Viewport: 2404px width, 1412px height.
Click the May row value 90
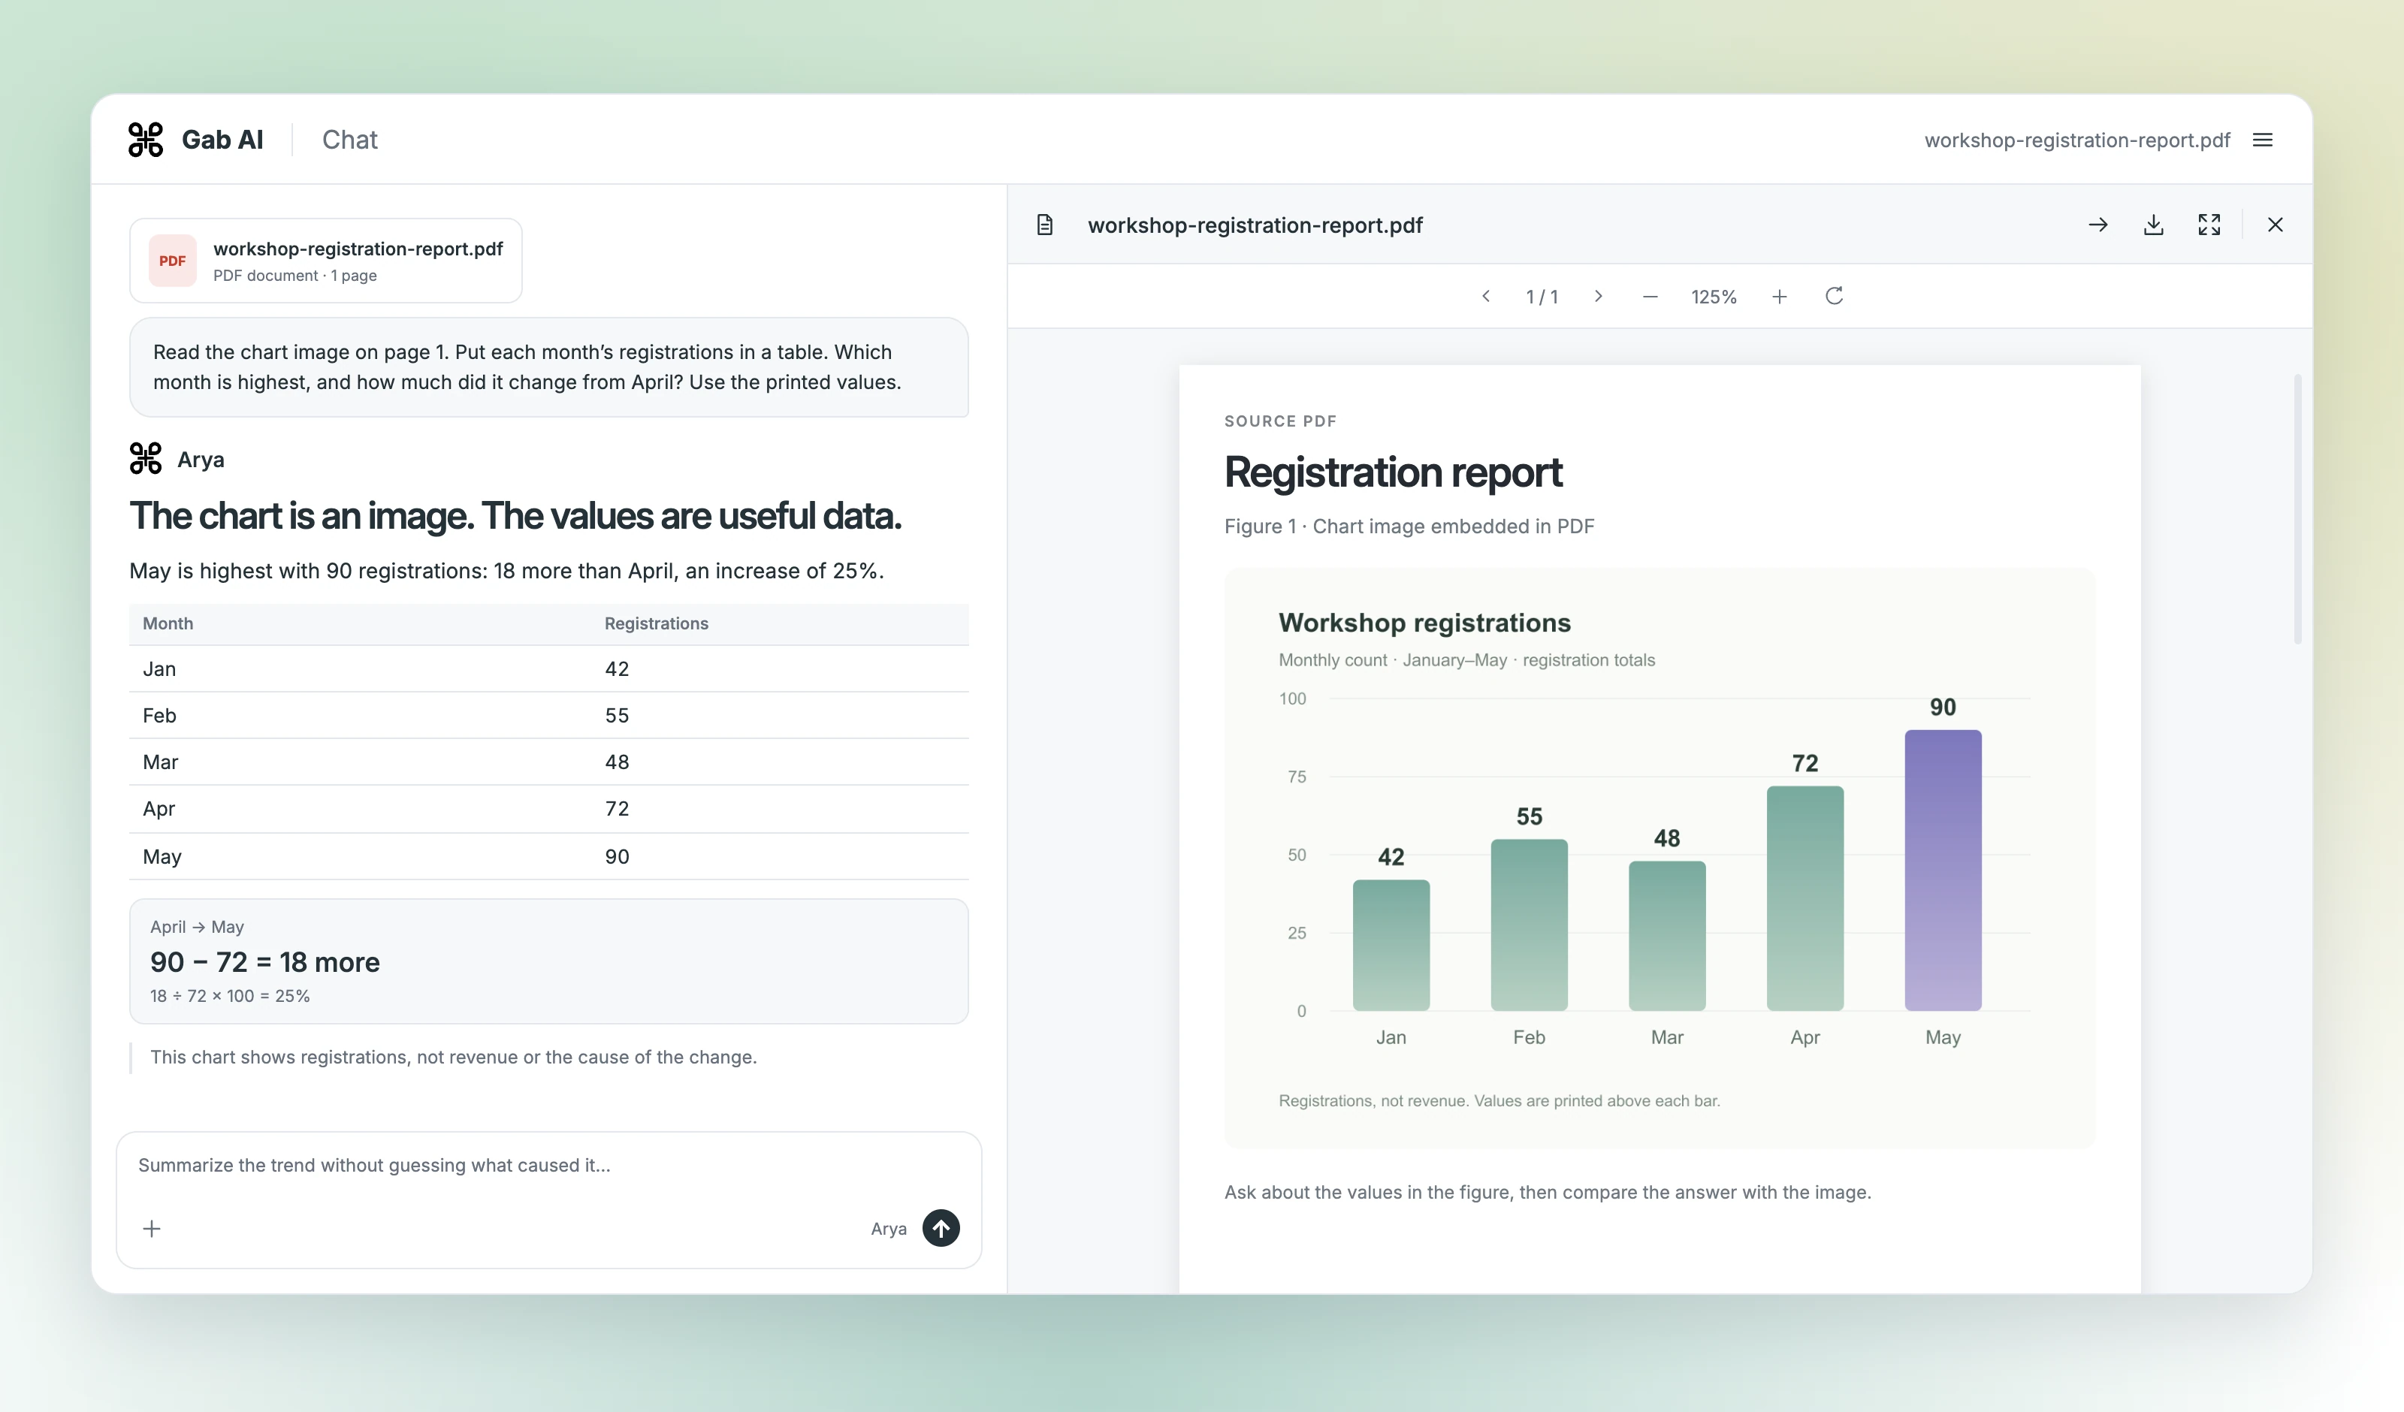click(618, 858)
